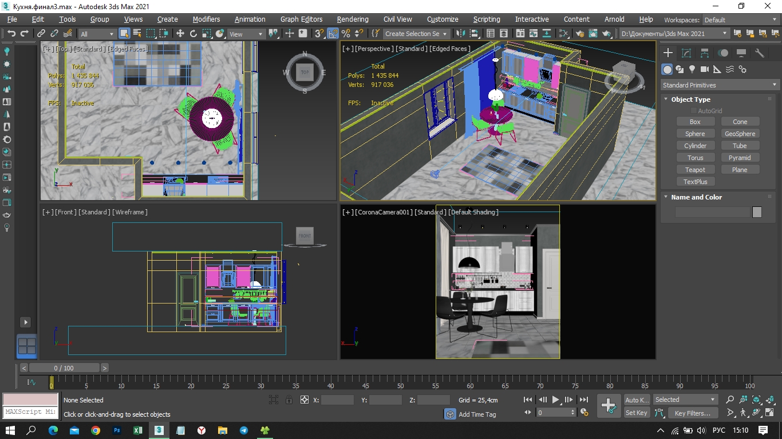Switch to the Modify panel tab
Viewport: 782px width, 439px height.
coord(686,53)
